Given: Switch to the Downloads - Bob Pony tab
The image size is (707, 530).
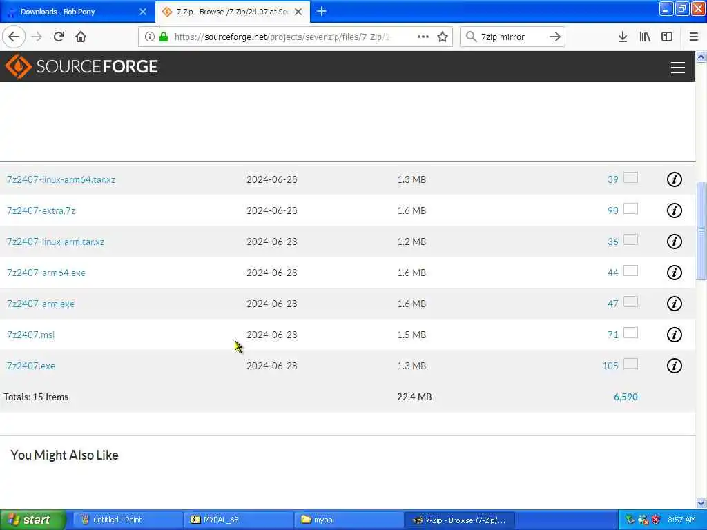Looking at the screenshot, I should 77,12.
